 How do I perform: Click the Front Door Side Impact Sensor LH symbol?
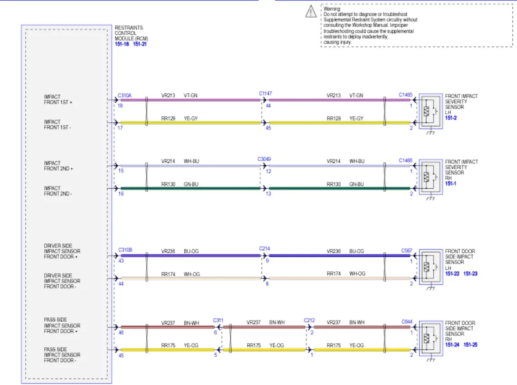430,267
